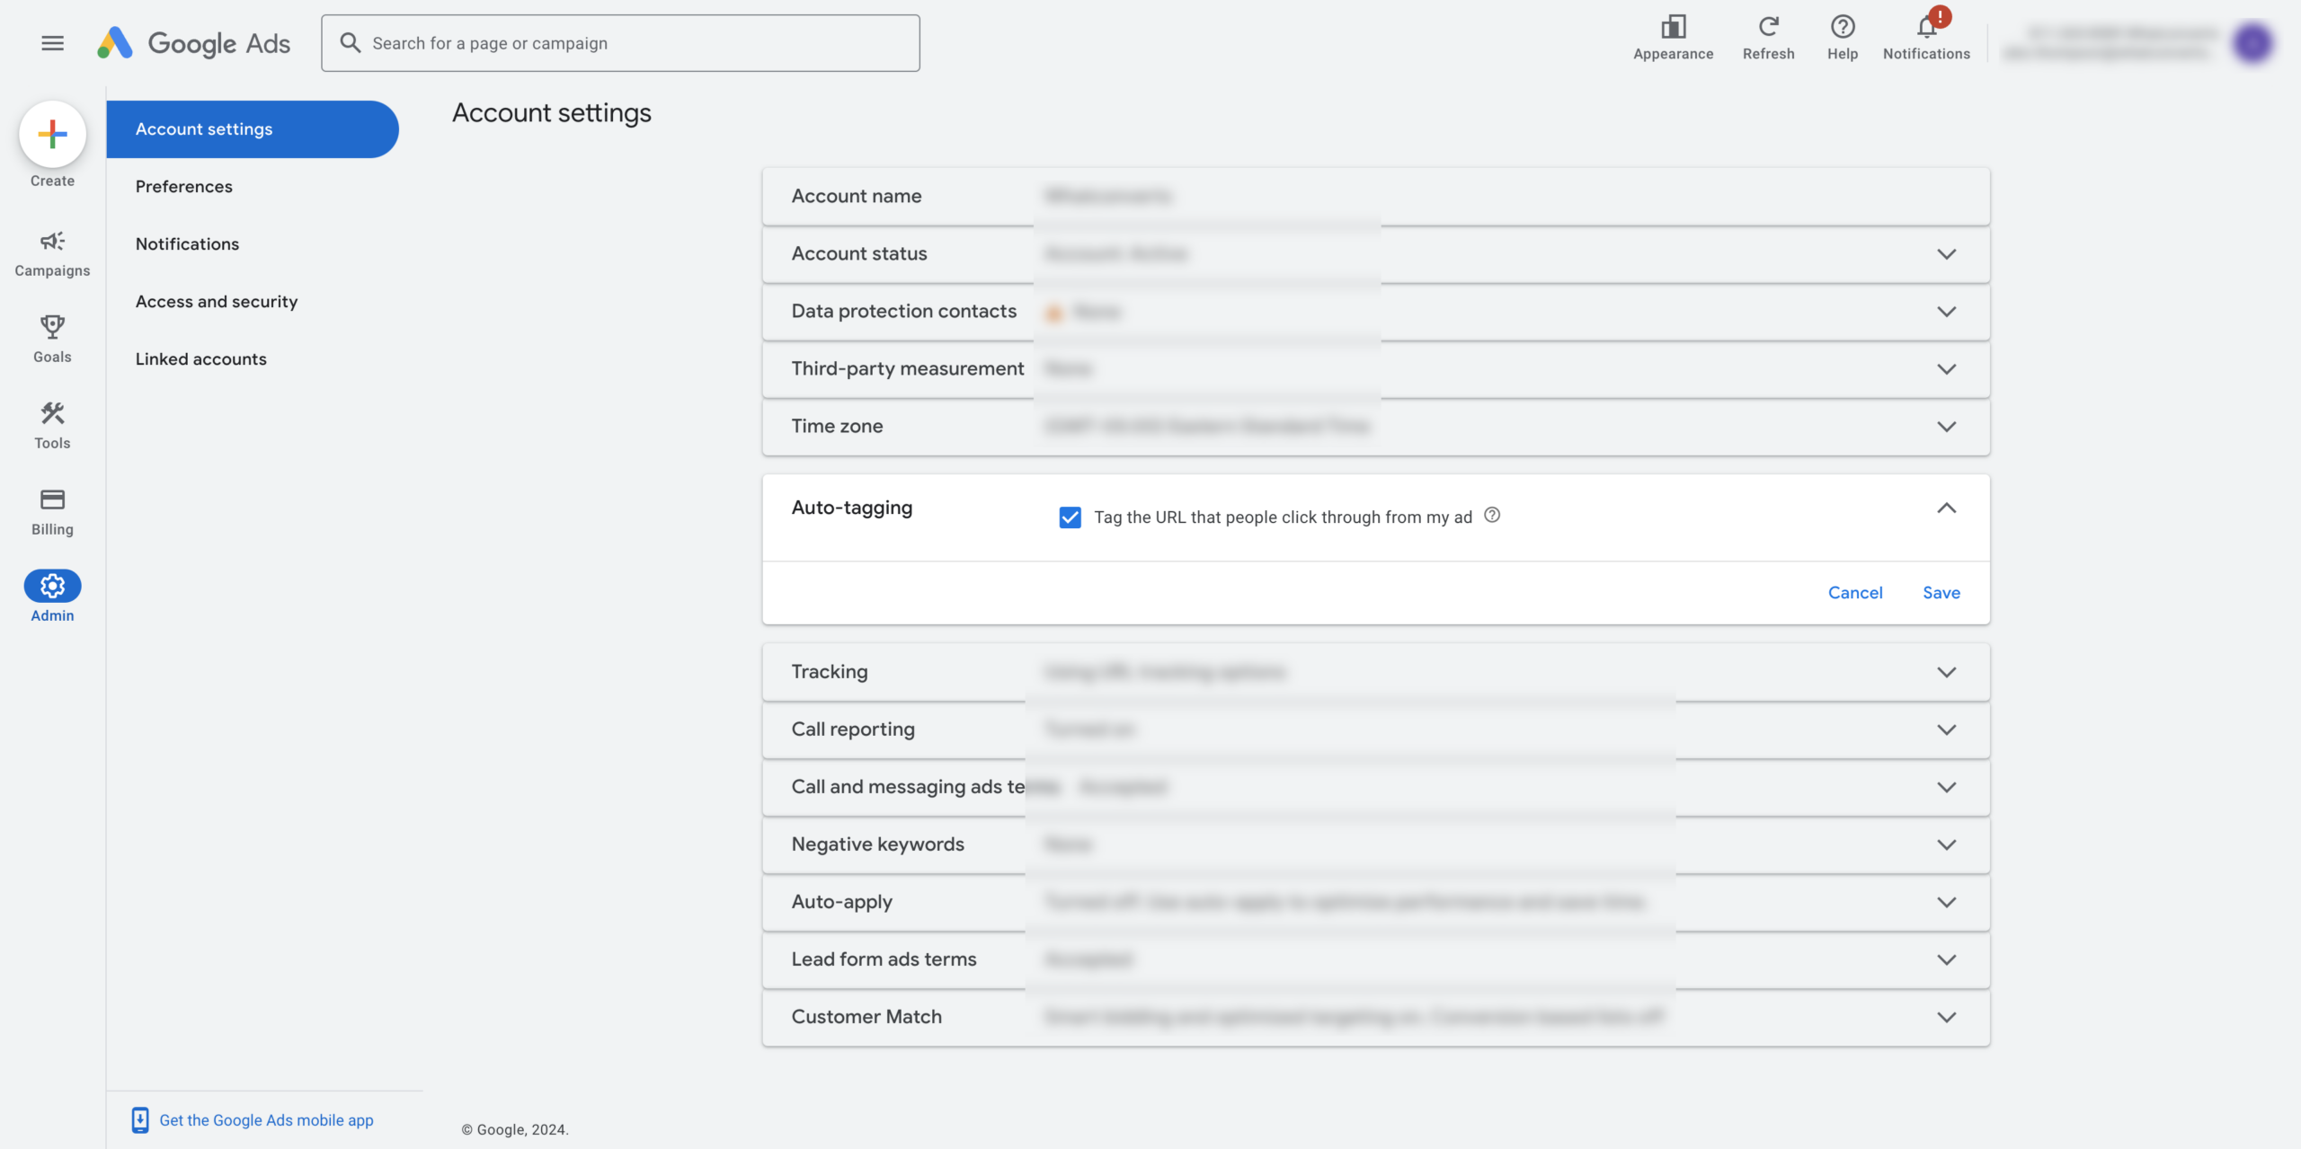Open the Goals section via trophy icon
The image size is (2301, 1149).
tap(52, 327)
